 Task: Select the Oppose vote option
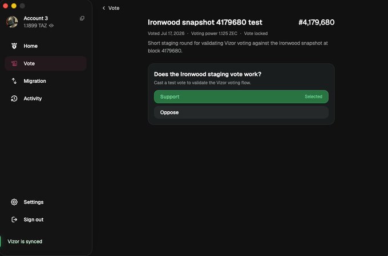coord(241,112)
